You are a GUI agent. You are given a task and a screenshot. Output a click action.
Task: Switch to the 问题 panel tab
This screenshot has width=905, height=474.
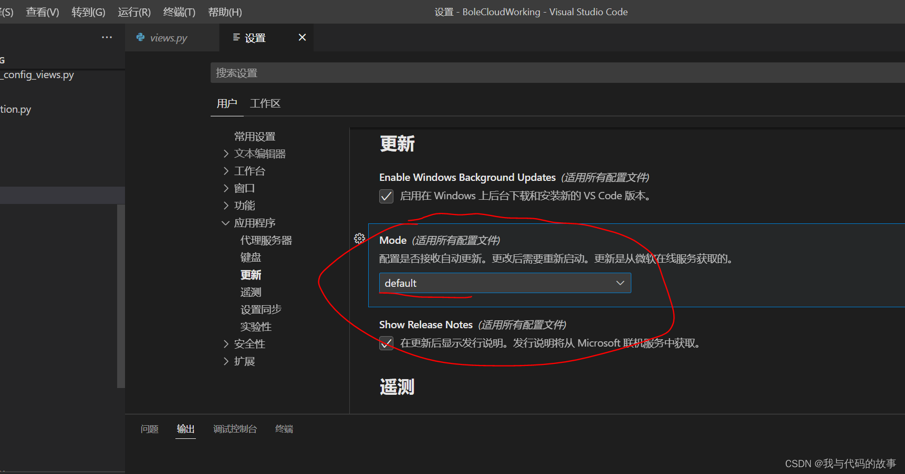[x=150, y=429]
